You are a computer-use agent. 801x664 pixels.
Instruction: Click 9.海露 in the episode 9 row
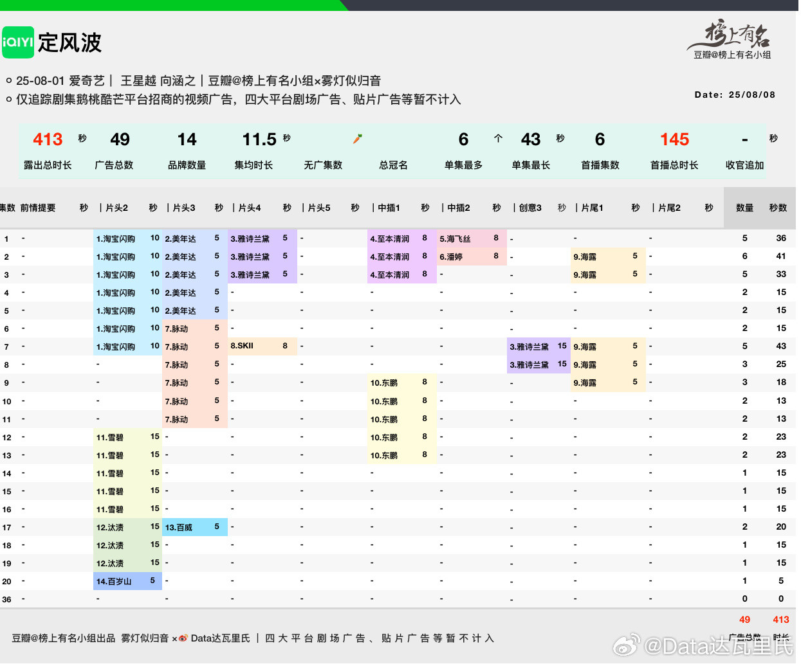(x=585, y=382)
